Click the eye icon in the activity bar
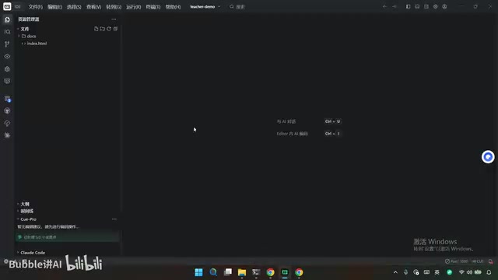Image resolution: width=498 pixels, height=280 pixels. pos(7,57)
